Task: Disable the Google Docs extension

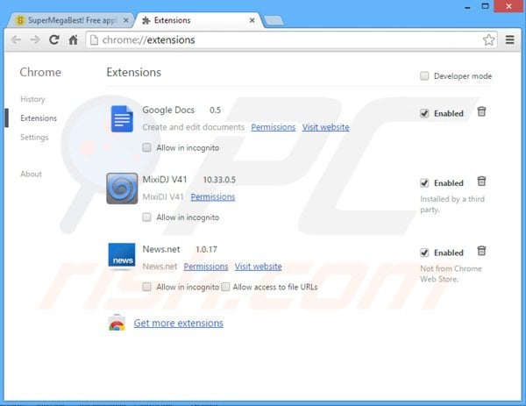Action: click(424, 113)
